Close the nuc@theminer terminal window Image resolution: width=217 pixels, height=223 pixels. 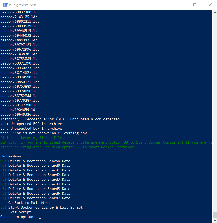pyautogui.click(x=210, y=5)
